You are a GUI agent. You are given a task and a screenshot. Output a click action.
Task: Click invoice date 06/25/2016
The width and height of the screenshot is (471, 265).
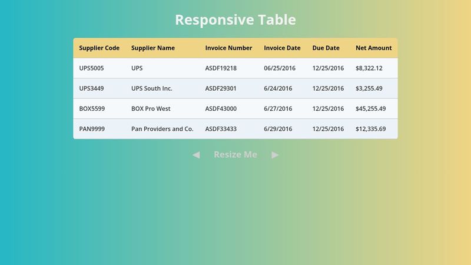[280, 68]
